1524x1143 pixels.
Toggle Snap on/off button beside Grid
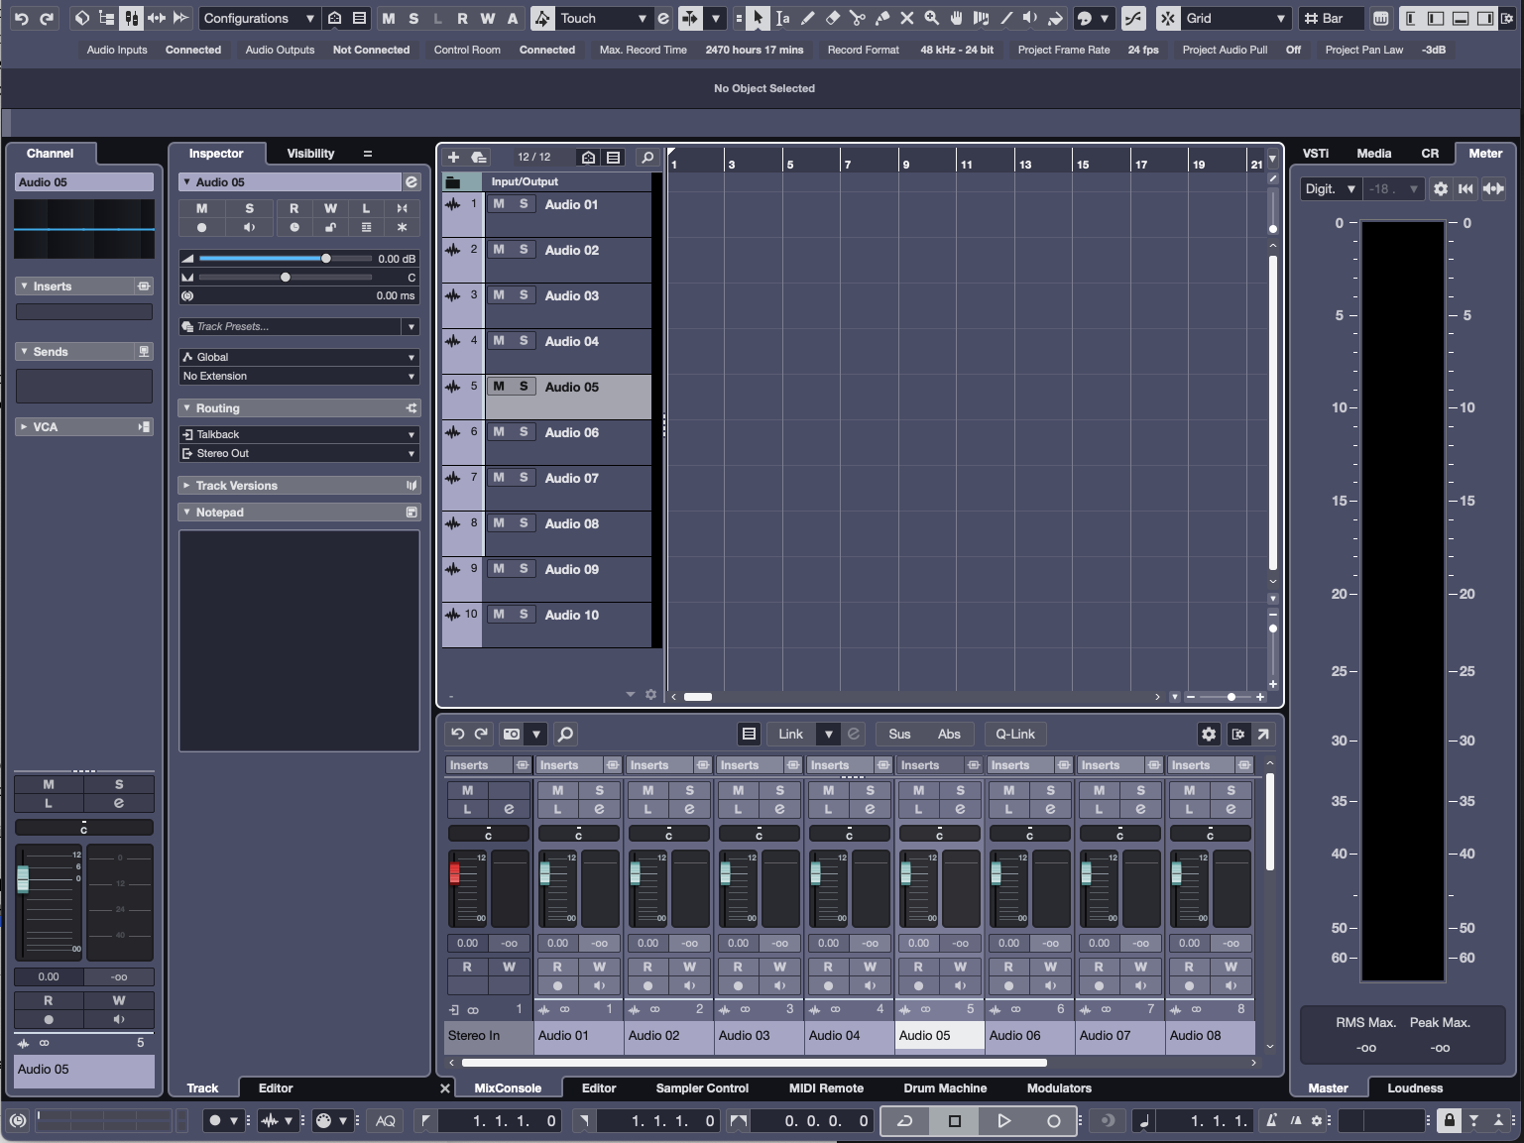click(1168, 18)
